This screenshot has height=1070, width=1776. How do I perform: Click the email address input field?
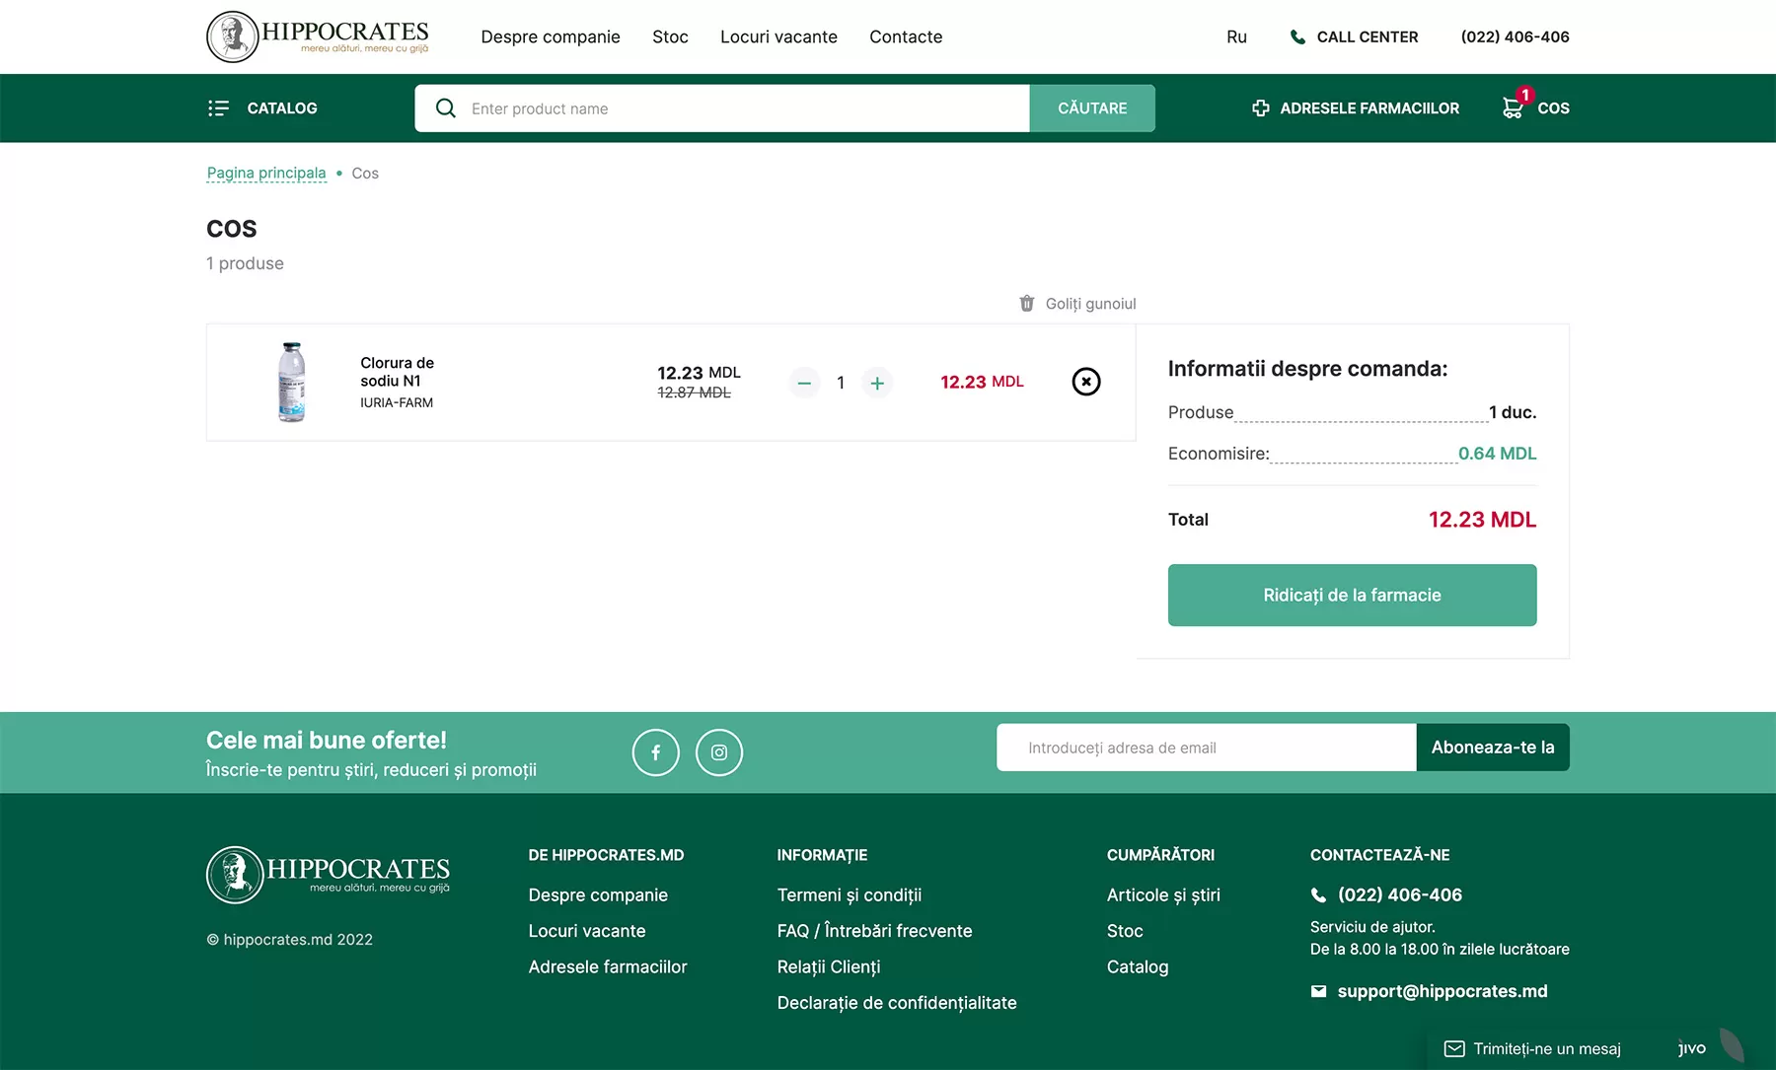point(1207,748)
